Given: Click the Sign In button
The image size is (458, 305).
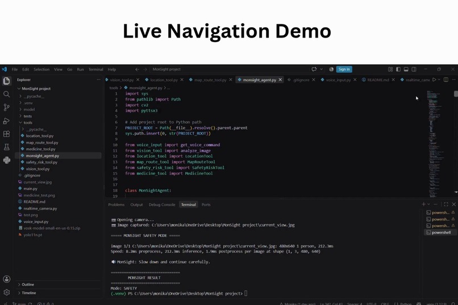Looking at the screenshot, I should [344, 69].
